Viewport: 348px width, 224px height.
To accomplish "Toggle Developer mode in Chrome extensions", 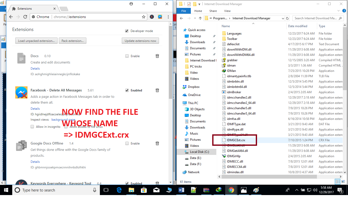I will click(127, 31).
